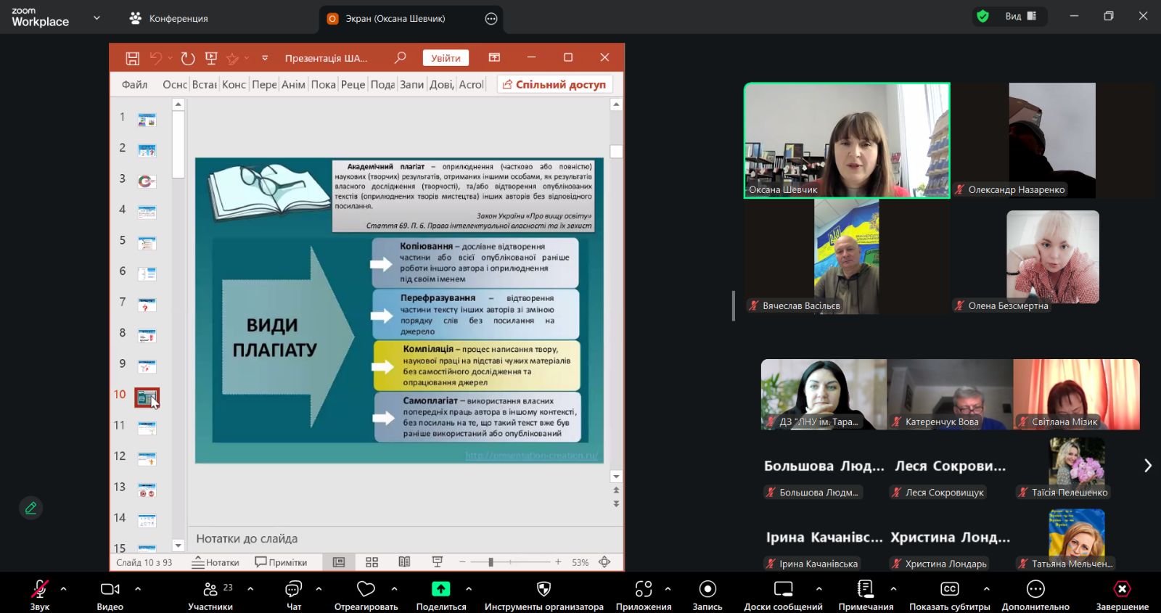
Task: Unmute microphone with Звук button
Action: tap(39, 589)
